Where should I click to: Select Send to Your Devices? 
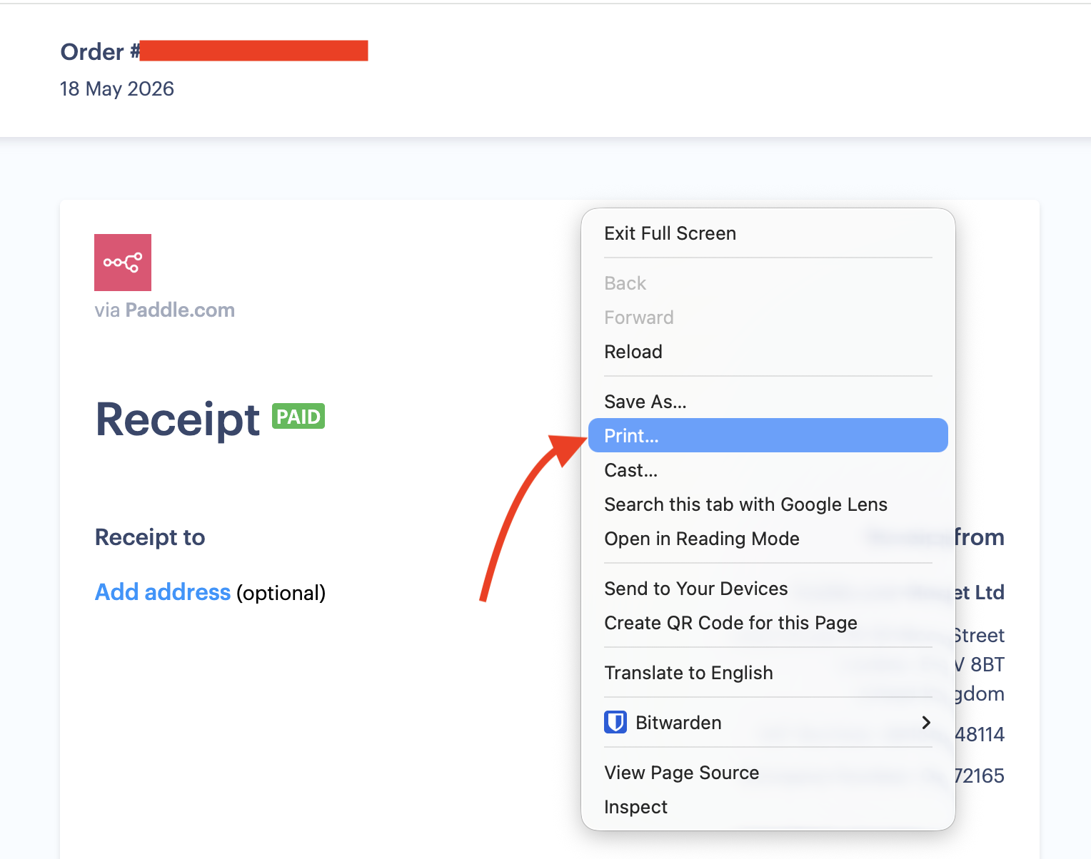tap(768, 589)
